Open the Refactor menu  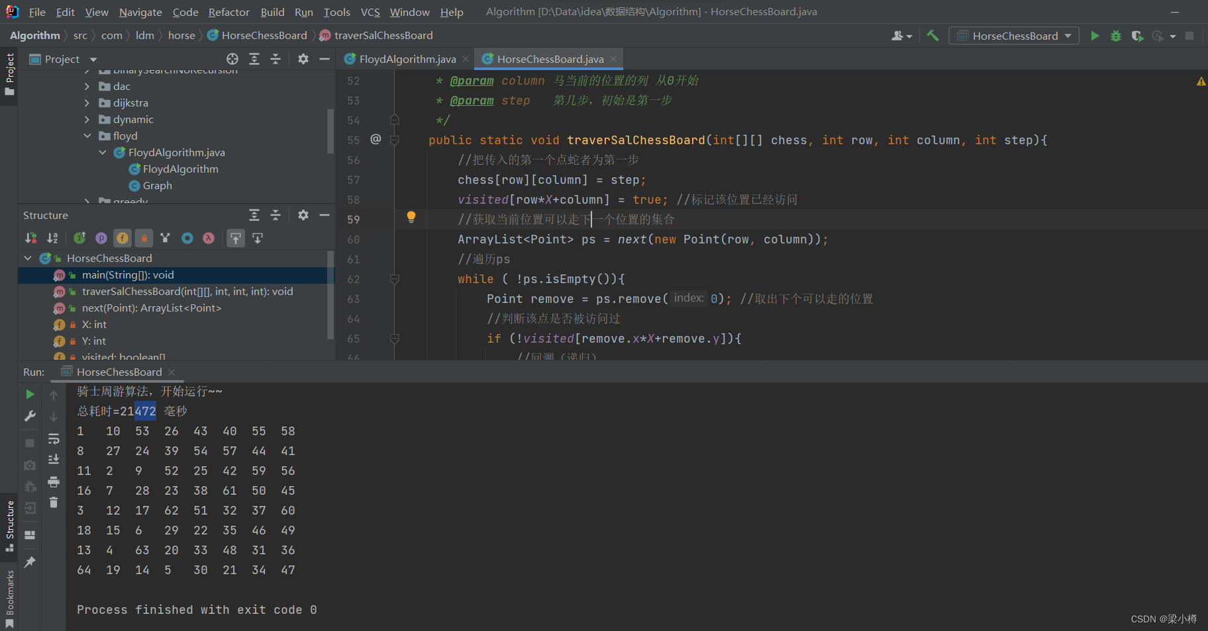(228, 12)
